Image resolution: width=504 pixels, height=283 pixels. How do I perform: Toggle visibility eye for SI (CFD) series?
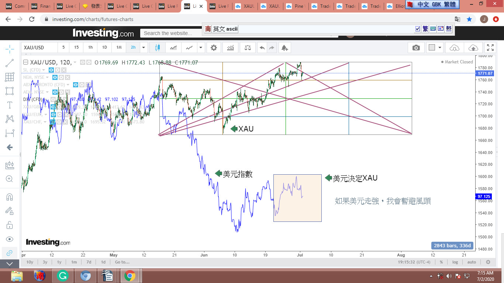pyautogui.click(x=52, y=70)
